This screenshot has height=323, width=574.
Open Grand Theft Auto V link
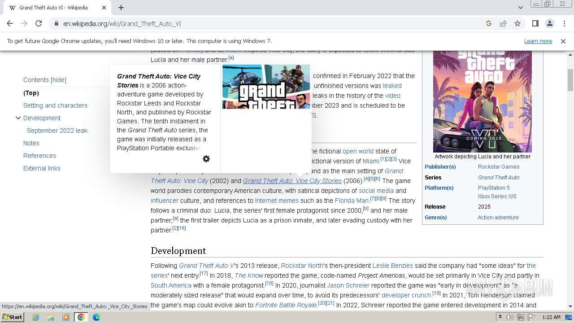(206, 266)
